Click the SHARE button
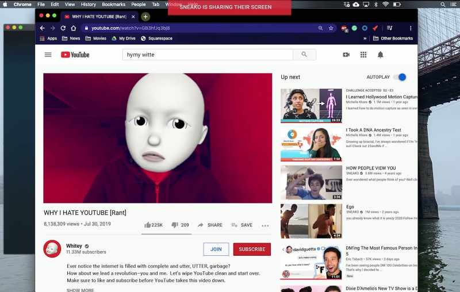 pos(210,225)
